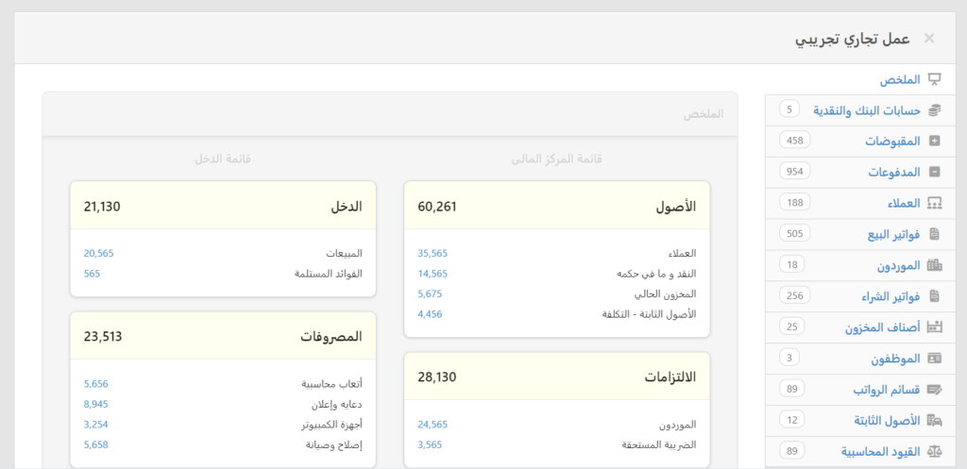The image size is (967, 469).
Task: Open the العملاء tab
Action: 859,204
